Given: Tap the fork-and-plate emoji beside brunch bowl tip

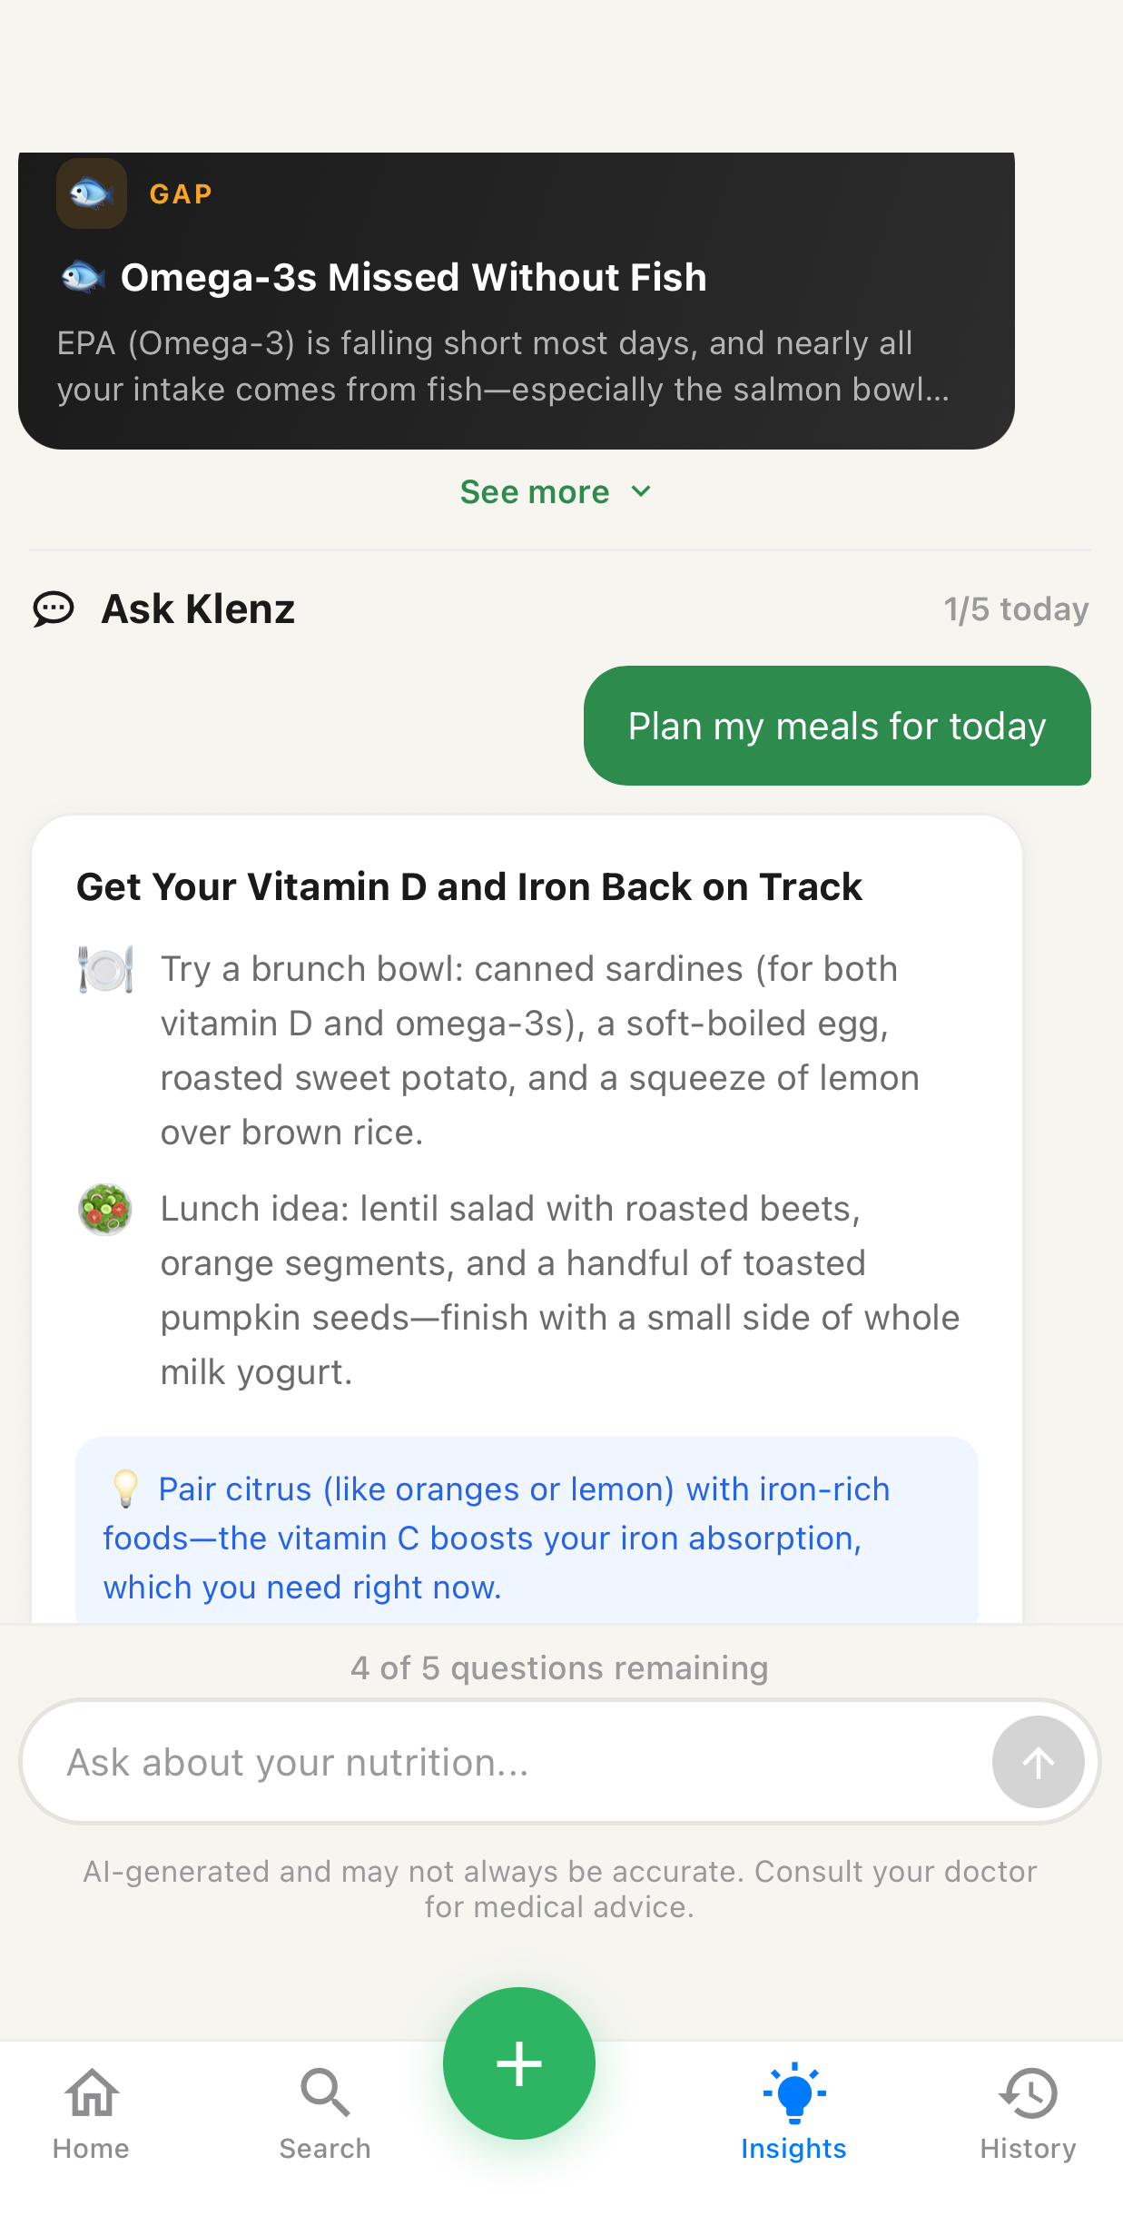Looking at the screenshot, I should [106, 968].
